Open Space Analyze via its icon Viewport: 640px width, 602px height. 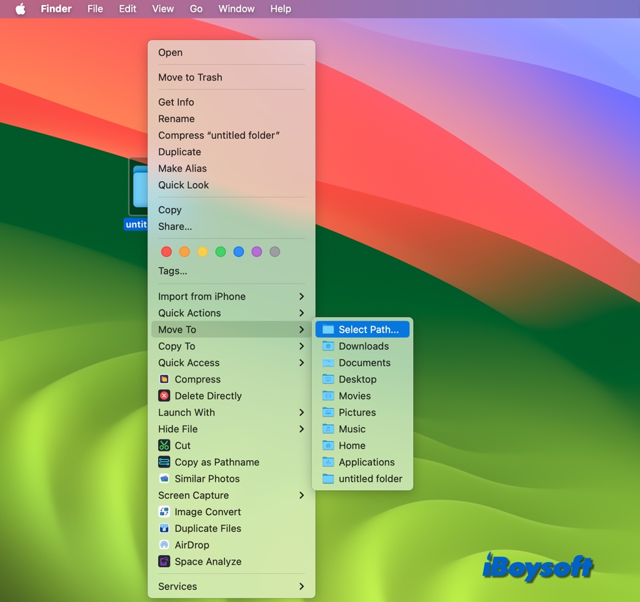pyautogui.click(x=164, y=561)
